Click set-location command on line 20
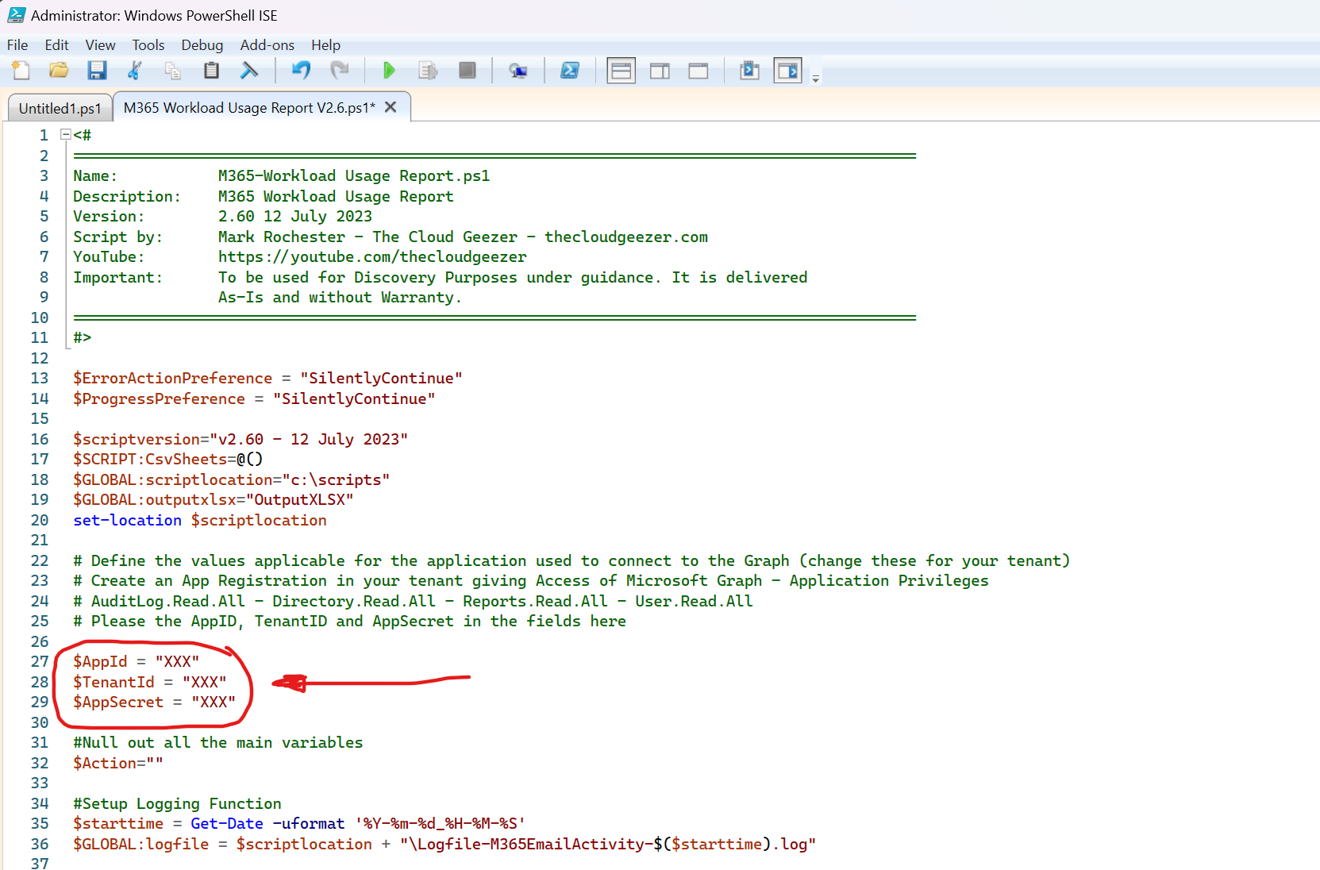Viewport: 1320px width, 870px height. (x=127, y=520)
